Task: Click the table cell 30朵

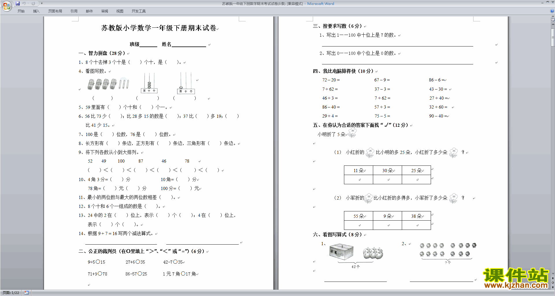Action: [x=387, y=170]
